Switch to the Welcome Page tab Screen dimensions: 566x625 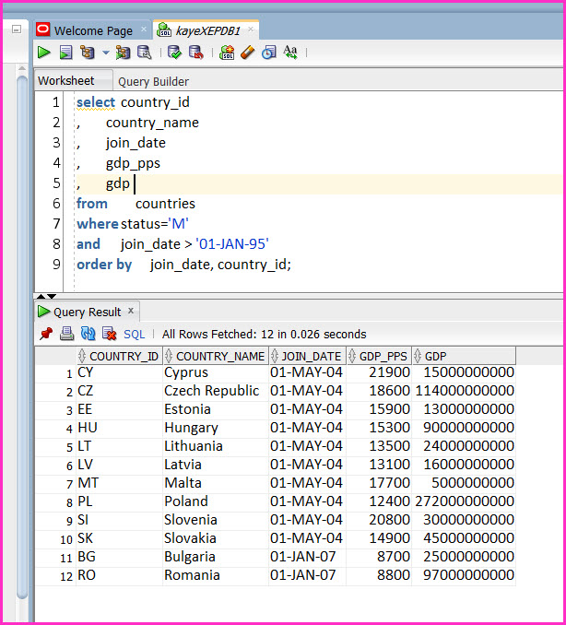pos(93,30)
